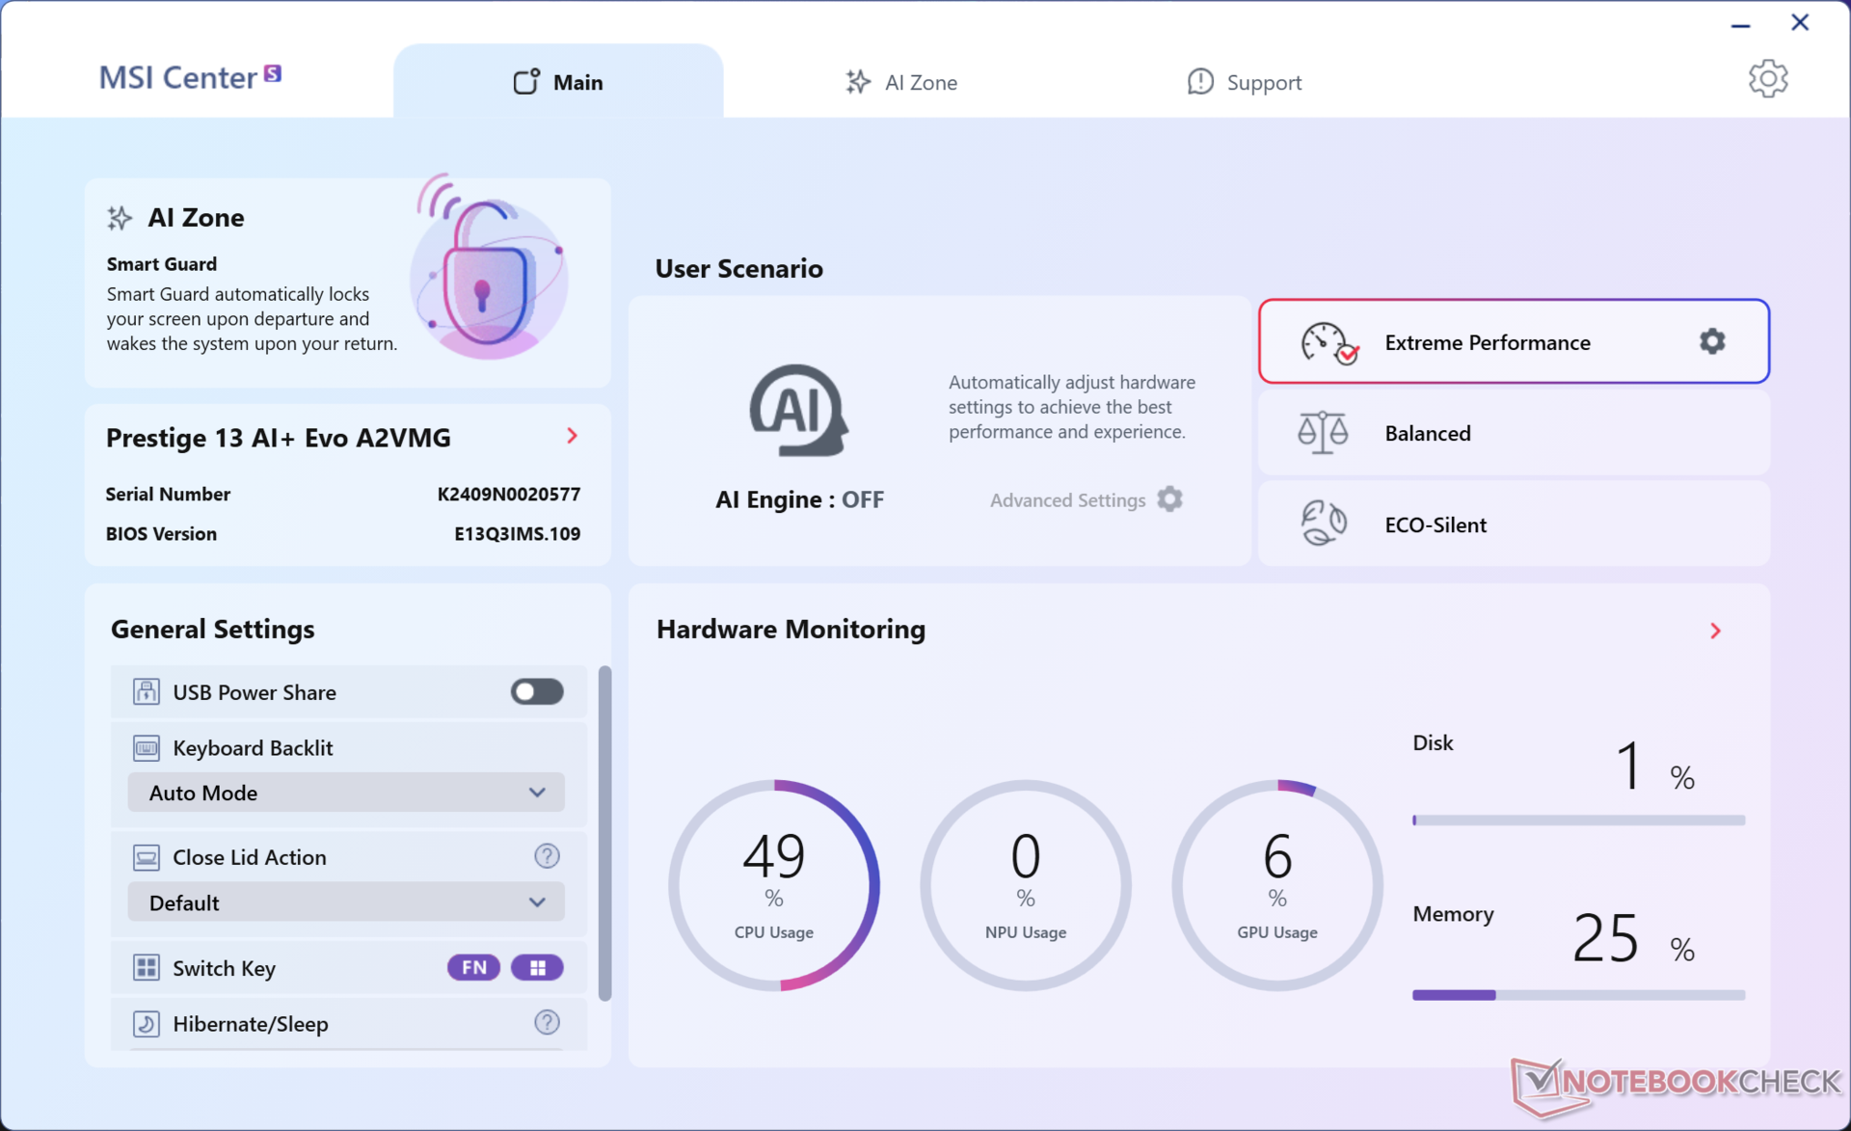Select the FN Switch Key option

tap(473, 967)
